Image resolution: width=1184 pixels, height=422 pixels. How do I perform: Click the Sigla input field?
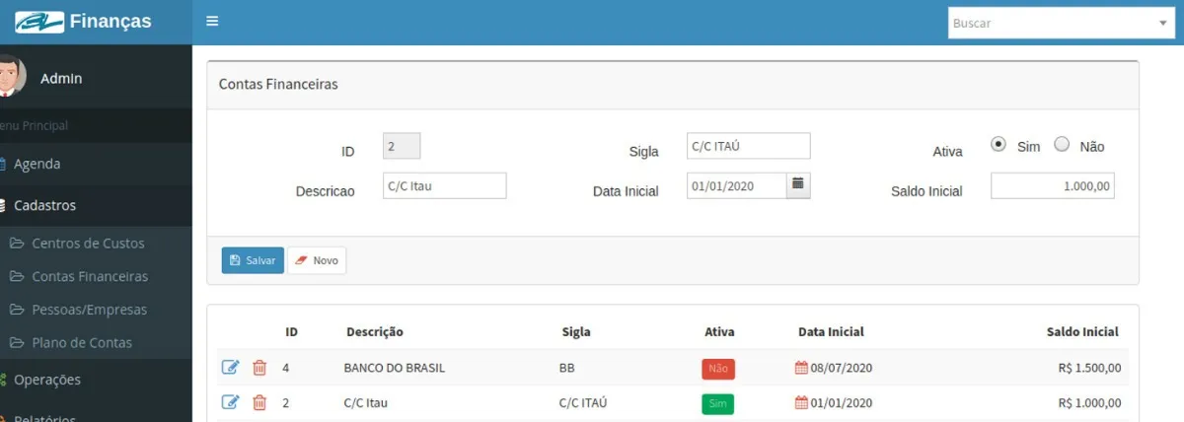[x=748, y=146]
